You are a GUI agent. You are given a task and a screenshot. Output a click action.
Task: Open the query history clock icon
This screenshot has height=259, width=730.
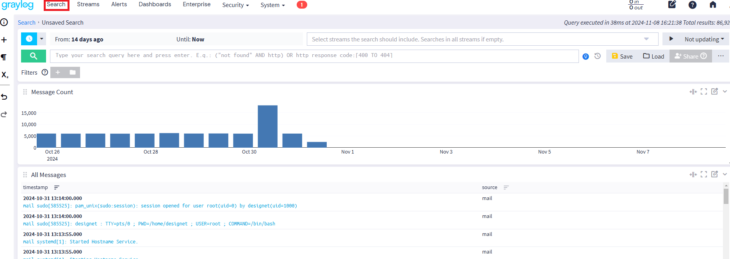(x=597, y=56)
